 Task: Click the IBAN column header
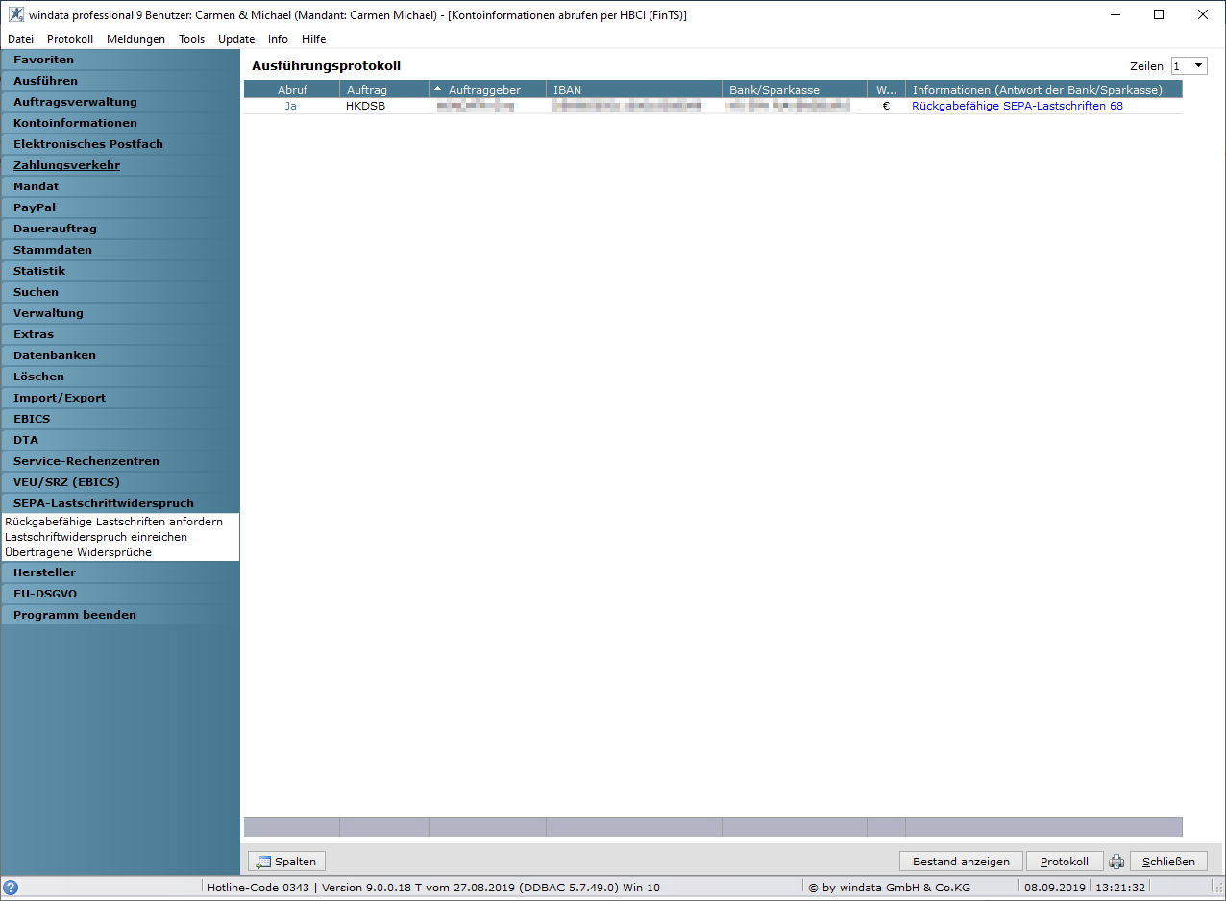click(x=634, y=89)
